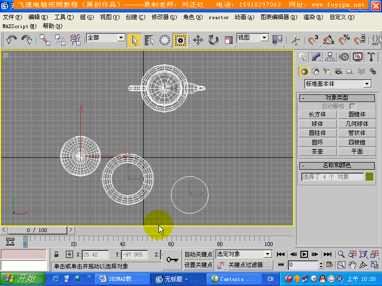Viewport: 382px width, 286px height.
Task: Click the Unlink Selection icon
Action: point(60,40)
